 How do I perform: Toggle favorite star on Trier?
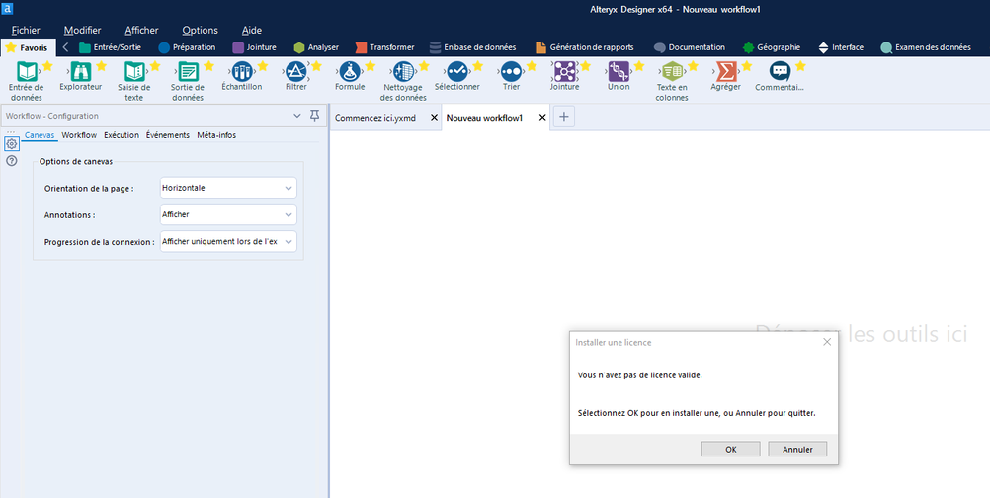click(x=532, y=65)
